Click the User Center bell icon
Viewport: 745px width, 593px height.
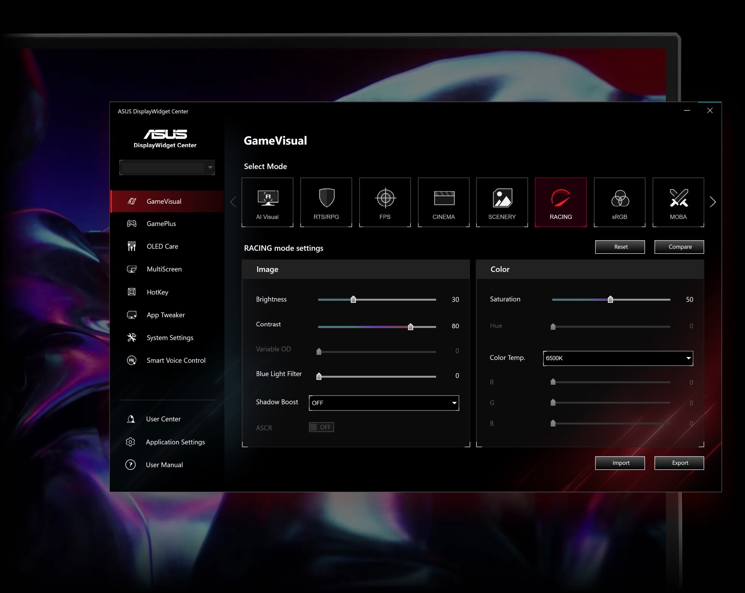(131, 419)
